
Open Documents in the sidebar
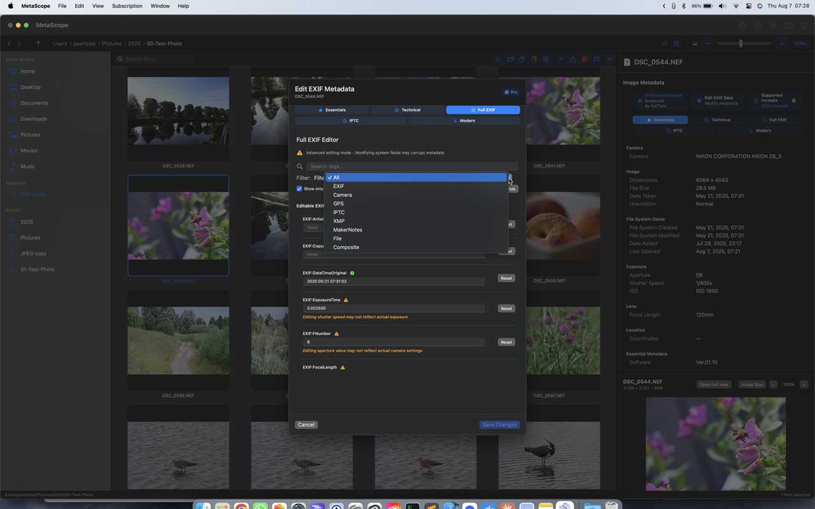34,103
